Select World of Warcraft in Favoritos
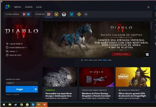 56,14
